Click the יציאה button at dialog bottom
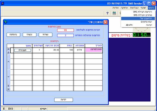The width and height of the screenshot is (157, 111). [64, 100]
